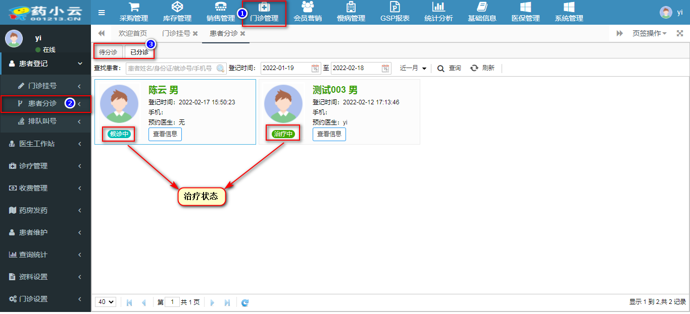690x314 pixels.
Task: Open 慢病管理 chronic disease module
Action: point(351,13)
